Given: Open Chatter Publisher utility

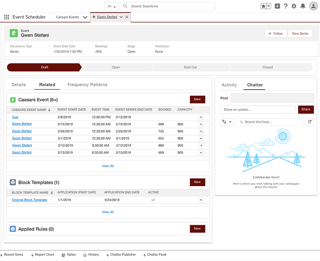Looking at the screenshot, I should 121,255.
